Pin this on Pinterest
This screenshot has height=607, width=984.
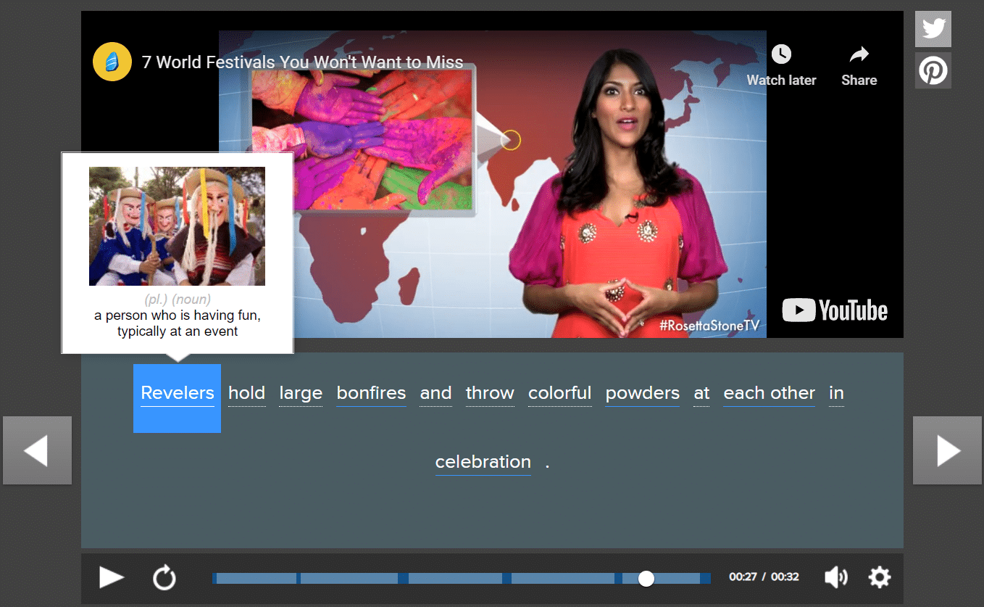pyautogui.click(x=933, y=71)
